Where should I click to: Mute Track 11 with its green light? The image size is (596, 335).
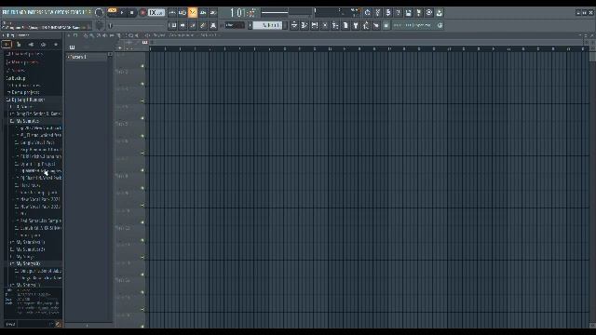142,240
